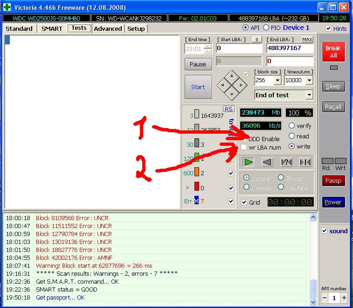353x308 pixels.
Task: Select the butterfly scan mode icon
Action: tap(305, 162)
